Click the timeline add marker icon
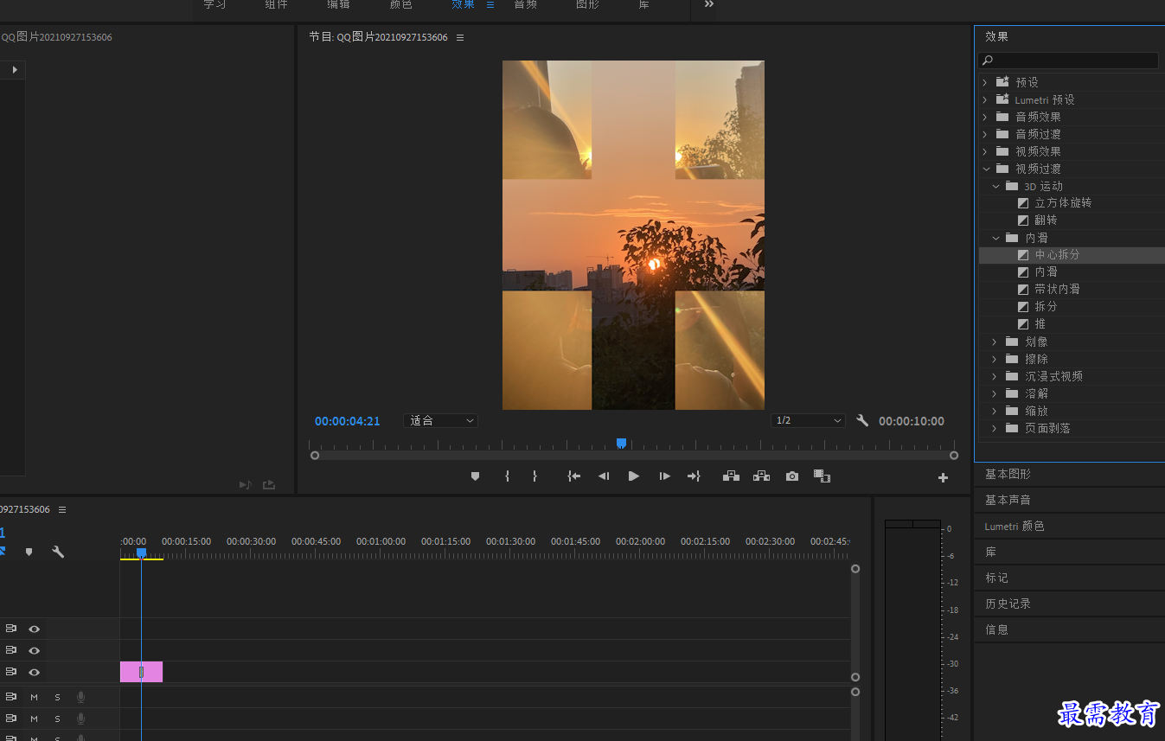Image resolution: width=1165 pixels, height=741 pixels. click(29, 552)
